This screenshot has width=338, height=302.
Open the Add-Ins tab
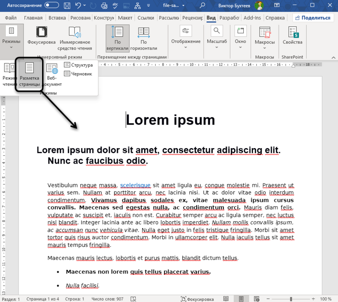pos(252,18)
